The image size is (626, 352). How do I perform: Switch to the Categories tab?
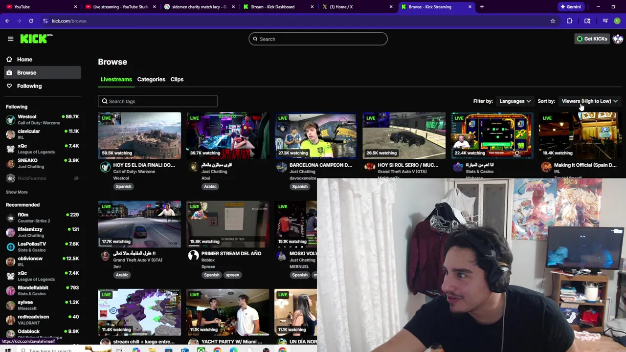(x=151, y=79)
